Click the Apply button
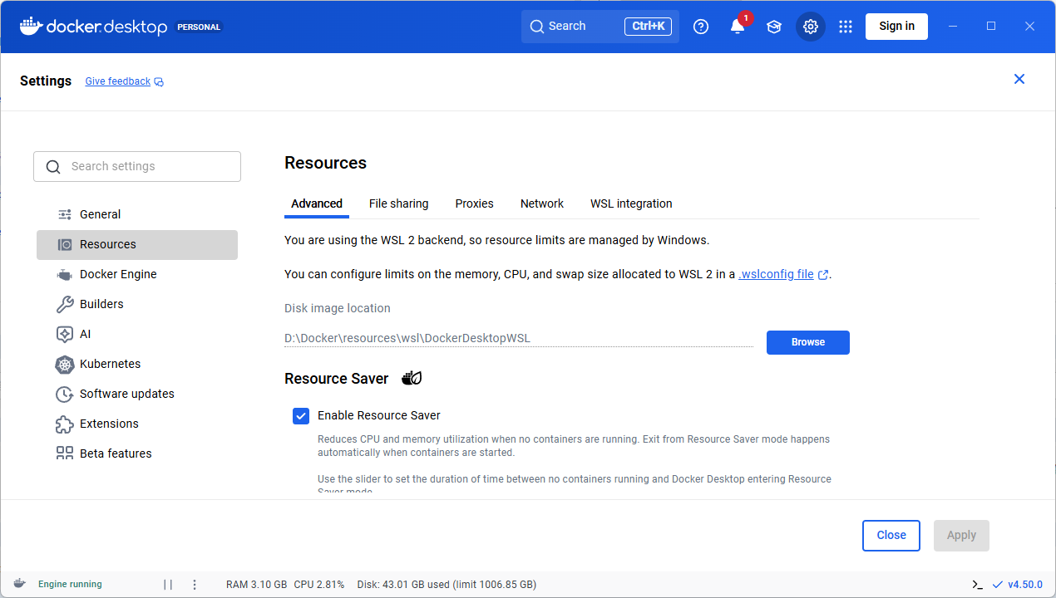1056x598 pixels. (961, 536)
